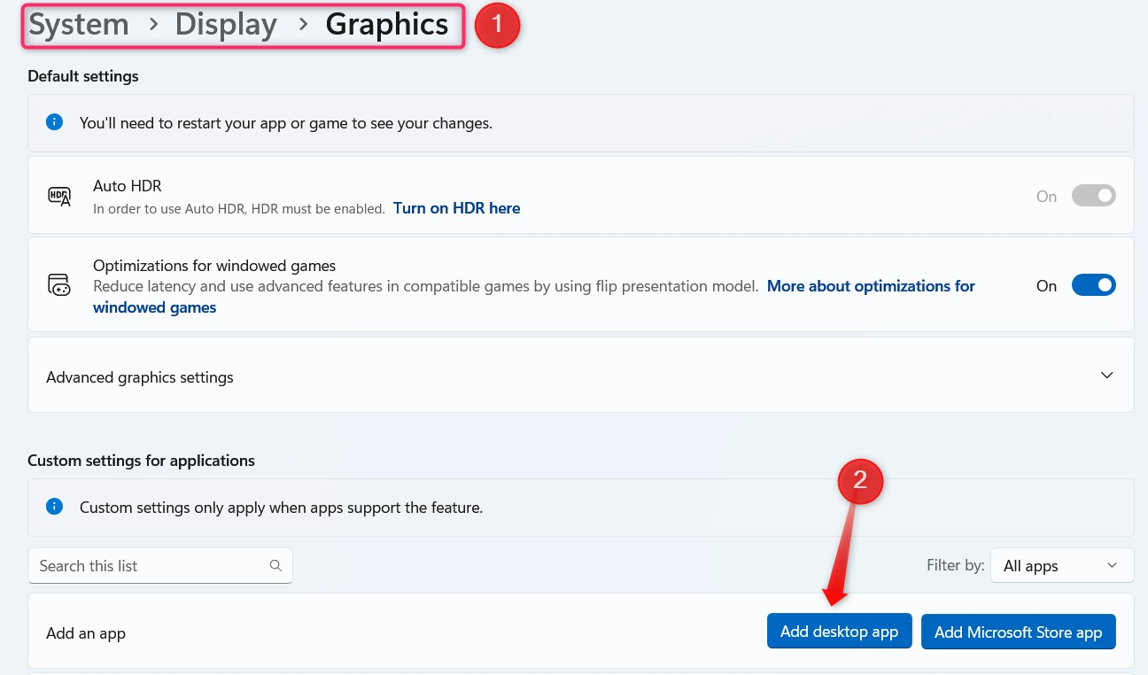The image size is (1148, 675).
Task: Expand Advanced graphics settings
Action: [x=581, y=376]
